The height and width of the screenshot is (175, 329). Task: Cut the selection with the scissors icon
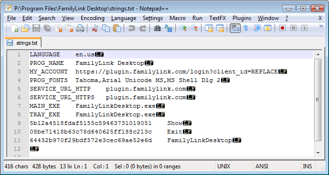[x=95, y=28]
